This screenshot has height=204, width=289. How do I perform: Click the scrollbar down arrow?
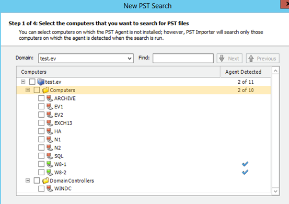click(x=275, y=191)
